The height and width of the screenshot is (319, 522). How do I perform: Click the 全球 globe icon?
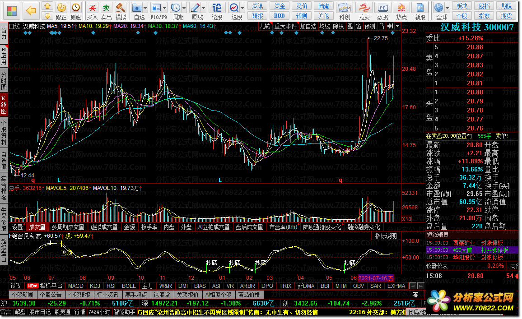pyautogui.click(x=439, y=7)
